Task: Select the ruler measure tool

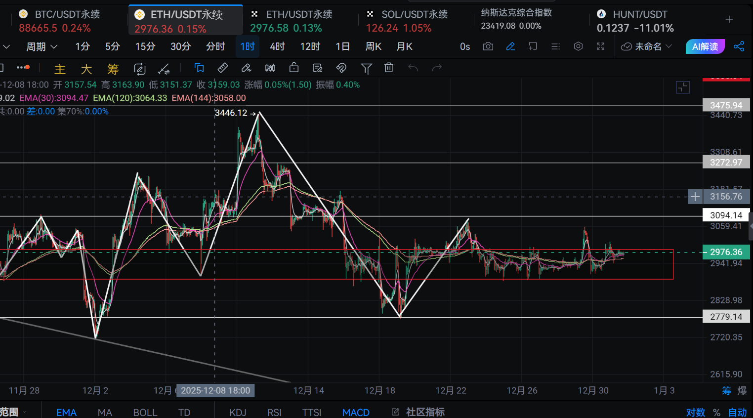Action: pos(223,68)
